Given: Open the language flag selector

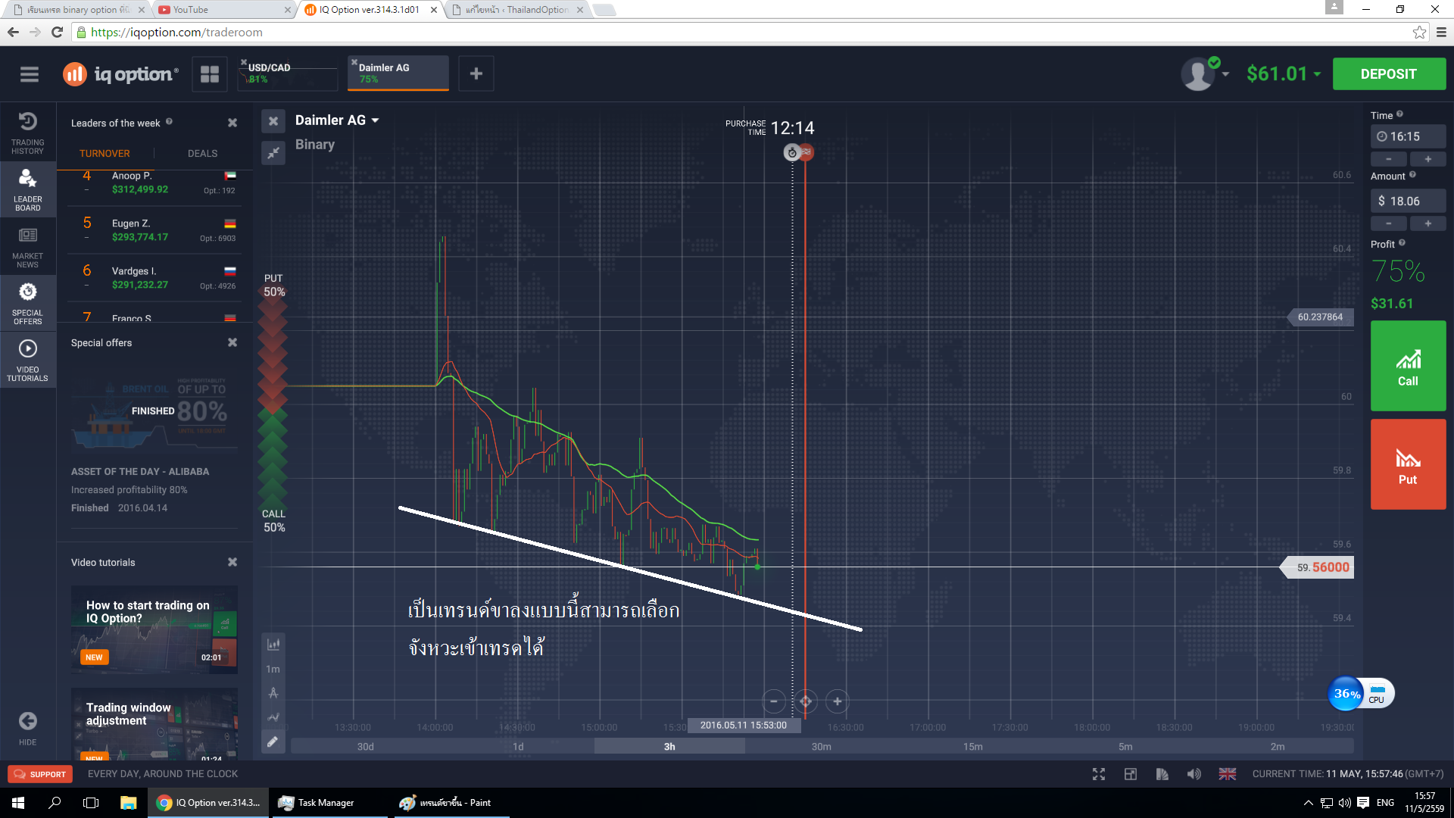Looking at the screenshot, I should [x=1228, y=774].
